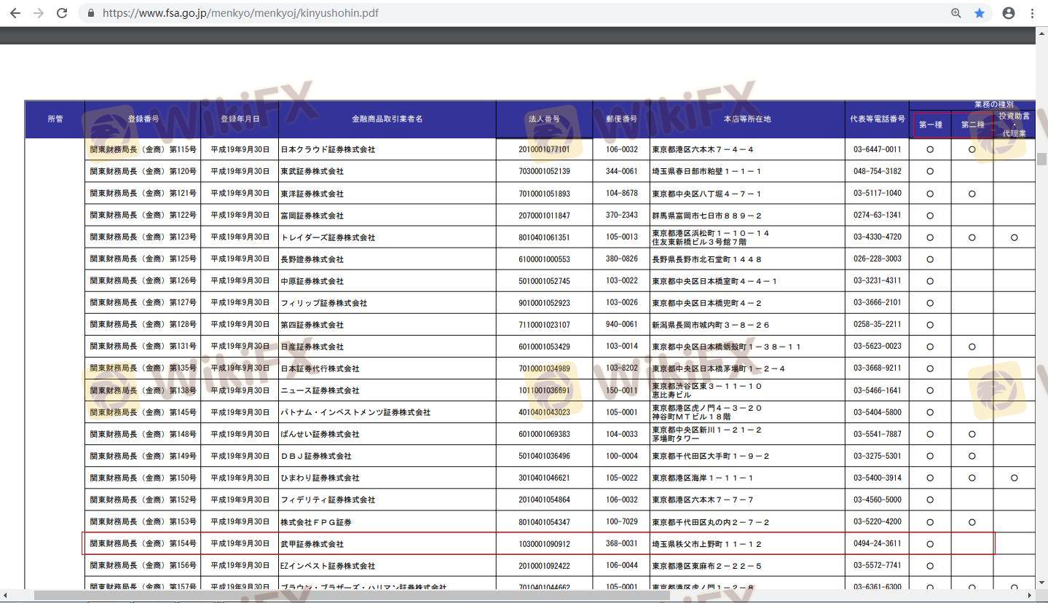Open the Chrome three-dot menu
The width and height of the screenshot is (1048, 603).
(x=1032, y=13)
